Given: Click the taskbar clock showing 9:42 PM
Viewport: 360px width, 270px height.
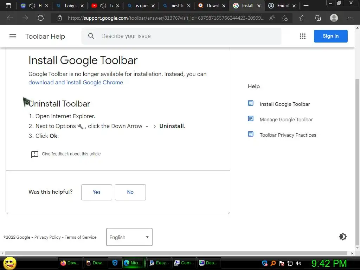Looking at the screenshot, I should coord(329,263).
